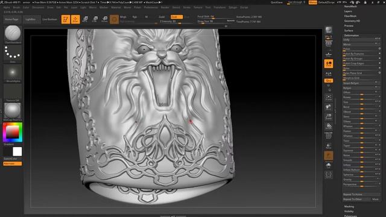Expand the Preview sub-palette

point(349,25)
